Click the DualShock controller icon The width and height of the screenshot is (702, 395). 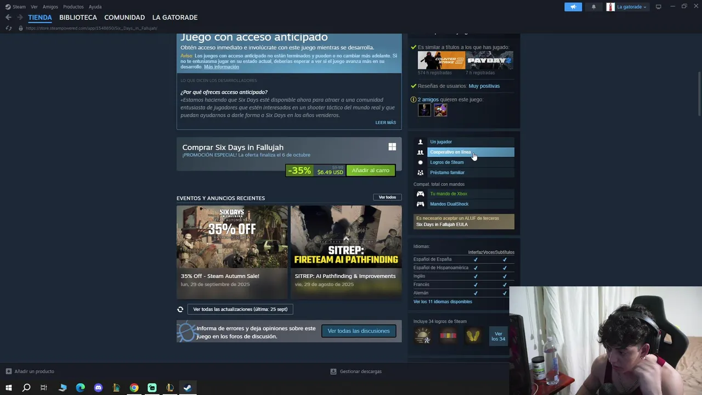[x=420, y=204]
